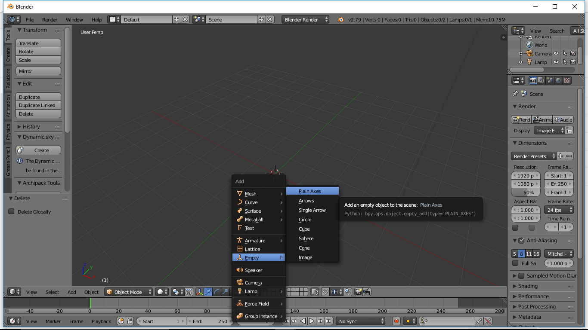This screenshot has height=330, width=588.
Task: Click the OpenGL render camera icon
Action: [x=358, y=292]
